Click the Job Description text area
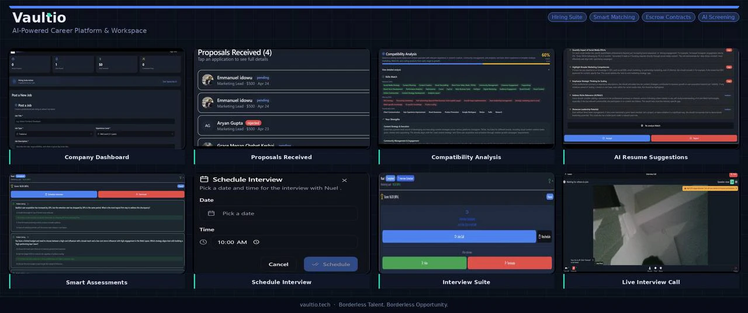This screenshot has width=748, height=313. tap(93, 147)
